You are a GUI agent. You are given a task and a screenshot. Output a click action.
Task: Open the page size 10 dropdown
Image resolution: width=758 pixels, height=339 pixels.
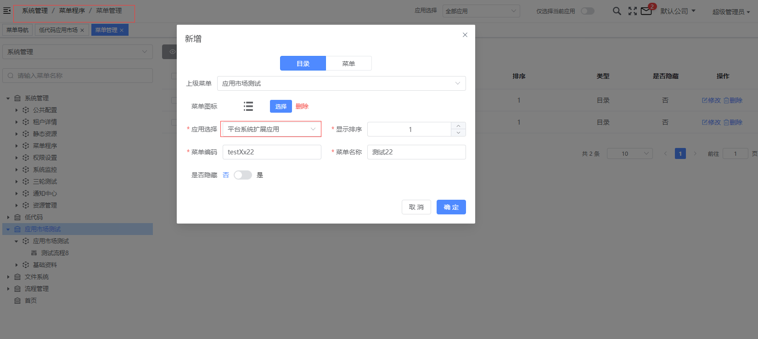point(630,153)
